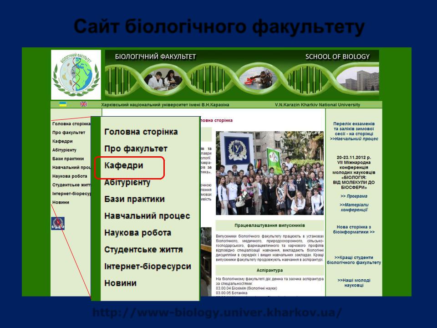Screen dimensions: 437x328
Task: Click 'V.N.Karazin Kharkiv National University' text
Action: [317, 105]
